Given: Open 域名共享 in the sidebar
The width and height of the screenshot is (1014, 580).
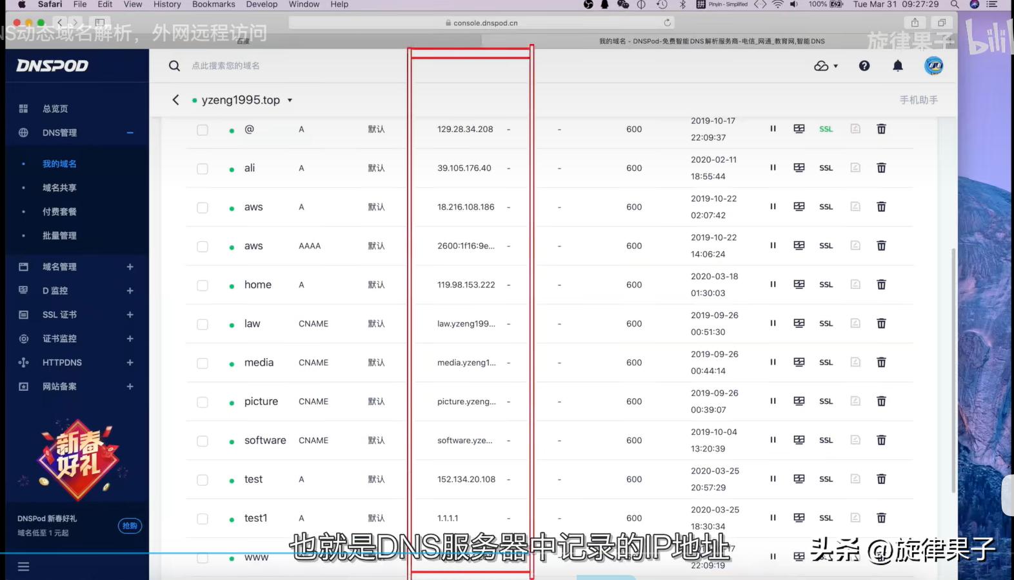Looking at the screenshot, I should tap(59, 188).
